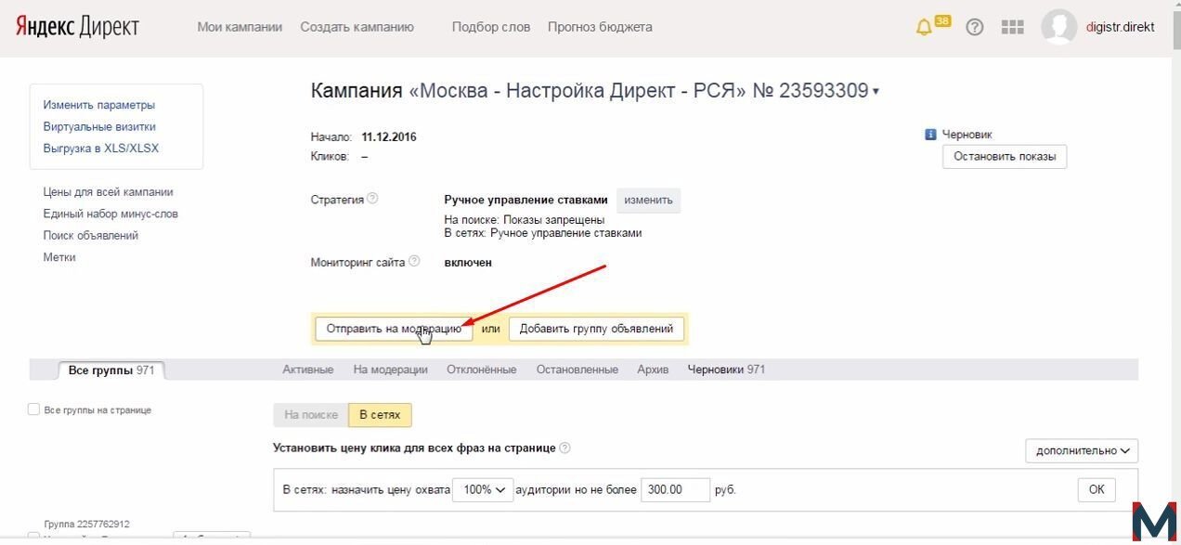Image resolution: width=1181 pixels, height=545 pixels.
Task: Click the help icon next to Стратегия
Action: tap(372, 199)
